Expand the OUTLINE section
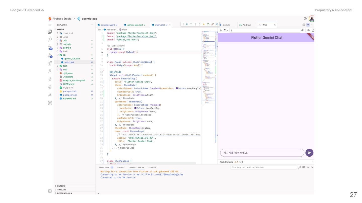 coord(75,186)
